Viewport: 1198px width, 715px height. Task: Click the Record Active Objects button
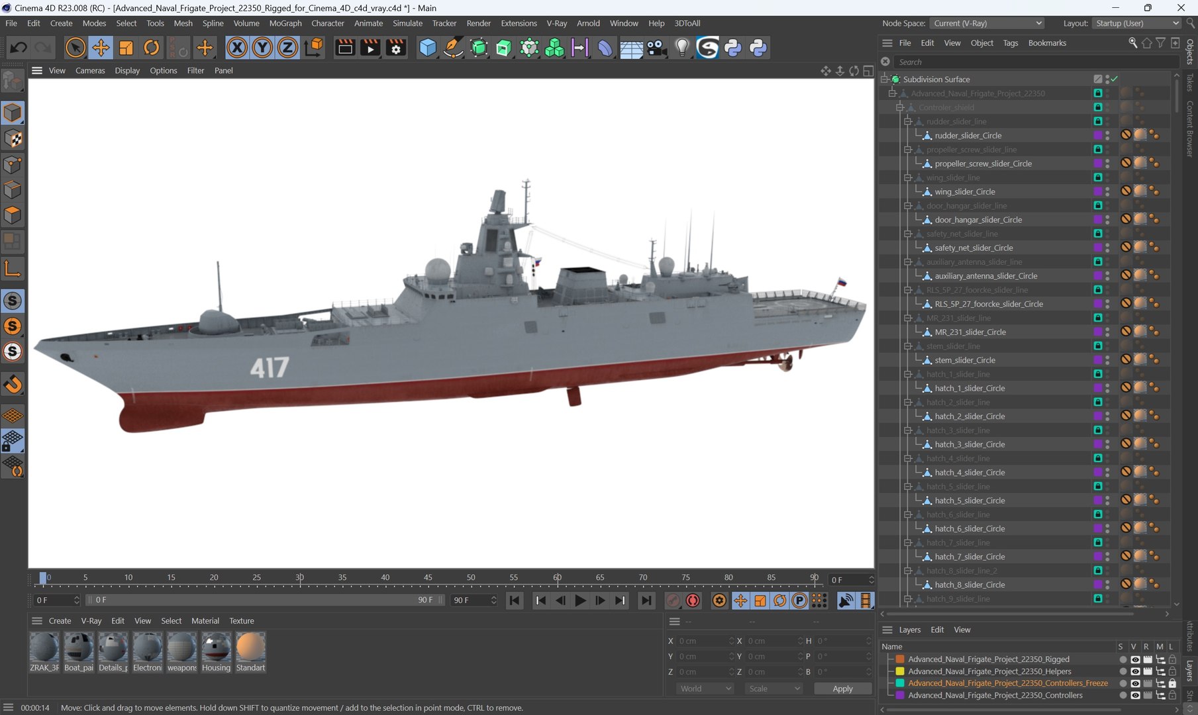673,600
